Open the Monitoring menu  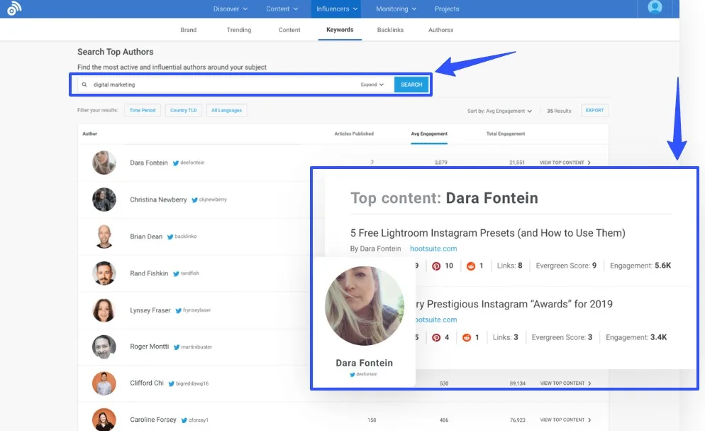click(x=395, y=9)
